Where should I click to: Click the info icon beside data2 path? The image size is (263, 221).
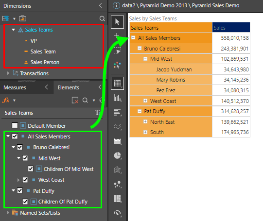click(x=116, y=5)
